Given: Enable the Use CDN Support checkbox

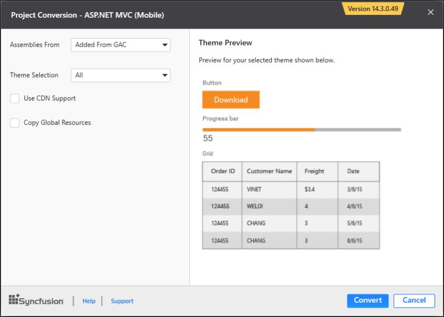Looking at the screenshot, I should (x=15, y=99).
